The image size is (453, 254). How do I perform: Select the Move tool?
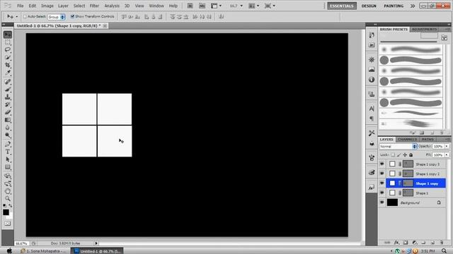tap(8, 35)
